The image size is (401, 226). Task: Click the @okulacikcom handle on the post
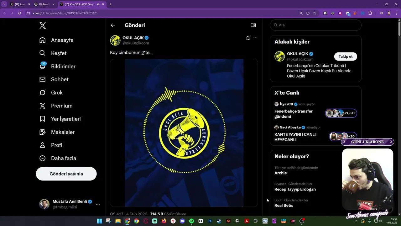(136, 43)
